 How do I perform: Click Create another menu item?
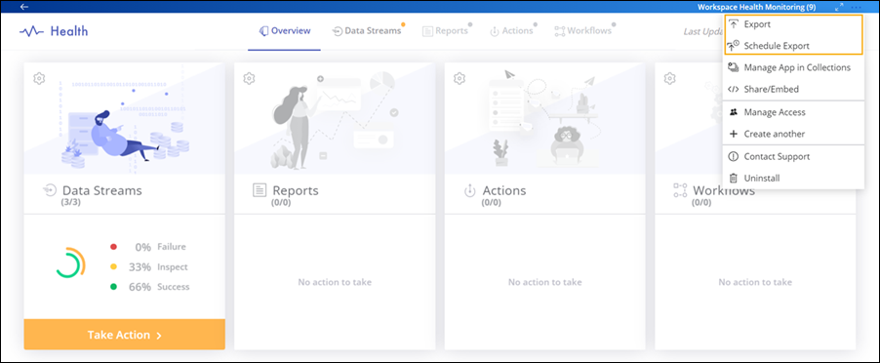(793, 134)
